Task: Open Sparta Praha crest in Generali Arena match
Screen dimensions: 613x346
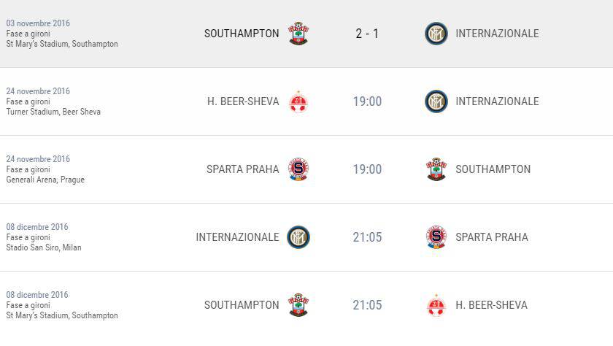Action: click(x=298, y=169)
